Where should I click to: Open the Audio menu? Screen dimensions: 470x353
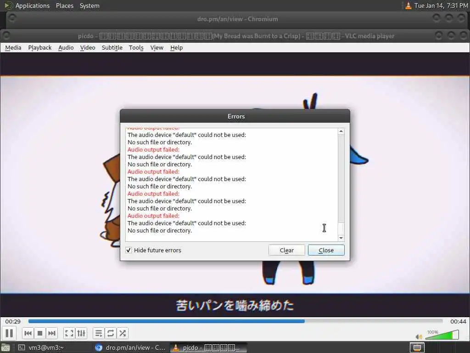66,48
